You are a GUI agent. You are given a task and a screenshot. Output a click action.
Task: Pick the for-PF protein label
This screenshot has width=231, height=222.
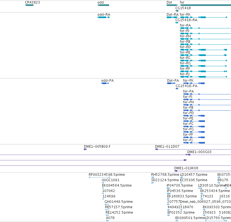click(188, 135)
